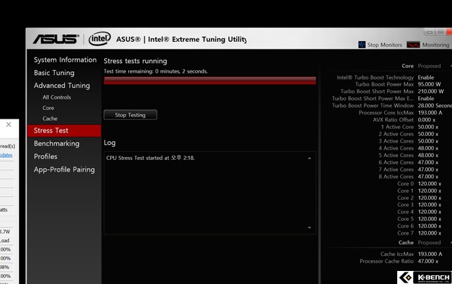The image size is (452, 284).
Task: Click 1 Active Core 50.000 x value
Action: (x=428, y=127)
